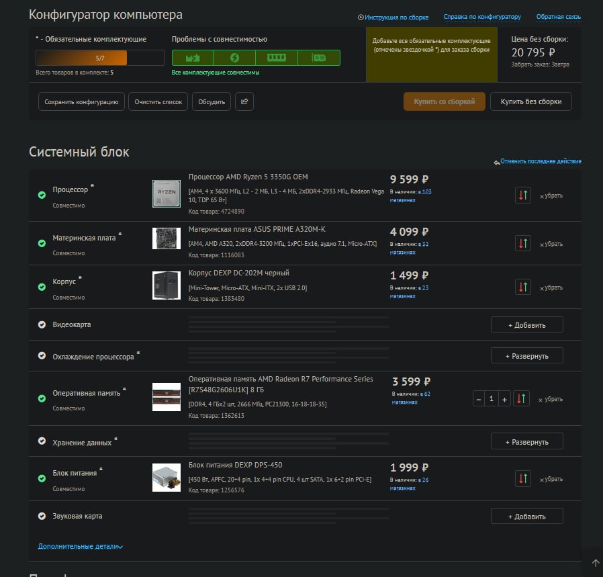Open Инструкция по сборке link
Viewport: 603px width, 577px height.
tap(393, 17)
